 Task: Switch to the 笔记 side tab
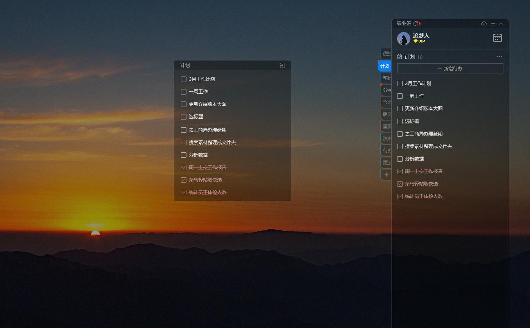point(386,78)
